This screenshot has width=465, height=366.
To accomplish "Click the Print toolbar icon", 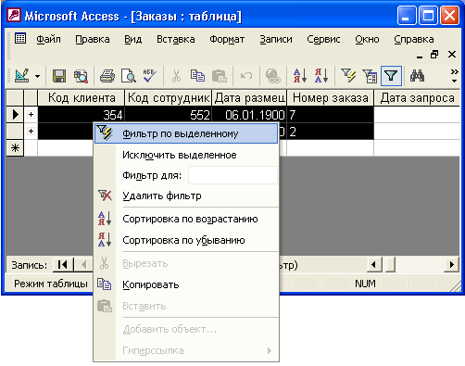I will point(107,76).
